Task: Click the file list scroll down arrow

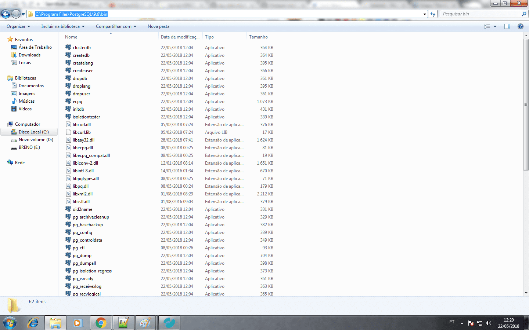Action: click(526, 293)
